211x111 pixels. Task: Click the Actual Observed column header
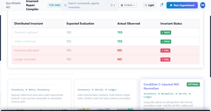coord(129,23)
